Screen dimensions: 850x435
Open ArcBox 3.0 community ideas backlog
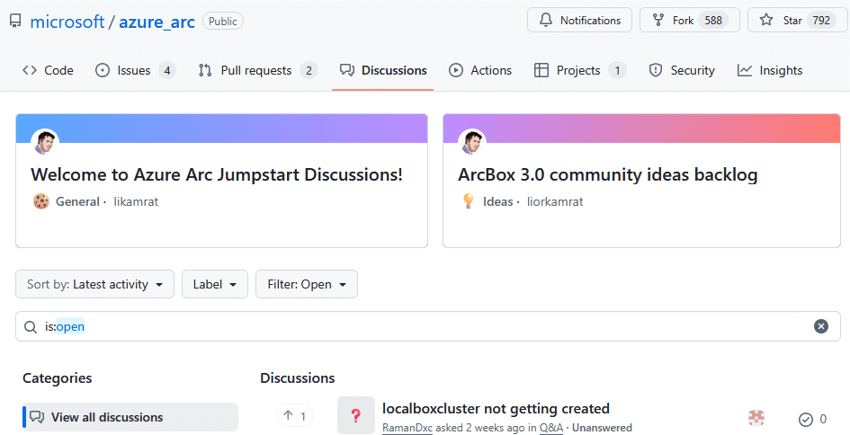[608, 174]
